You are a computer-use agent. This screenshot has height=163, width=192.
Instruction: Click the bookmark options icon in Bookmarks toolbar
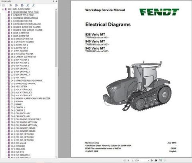4,5
